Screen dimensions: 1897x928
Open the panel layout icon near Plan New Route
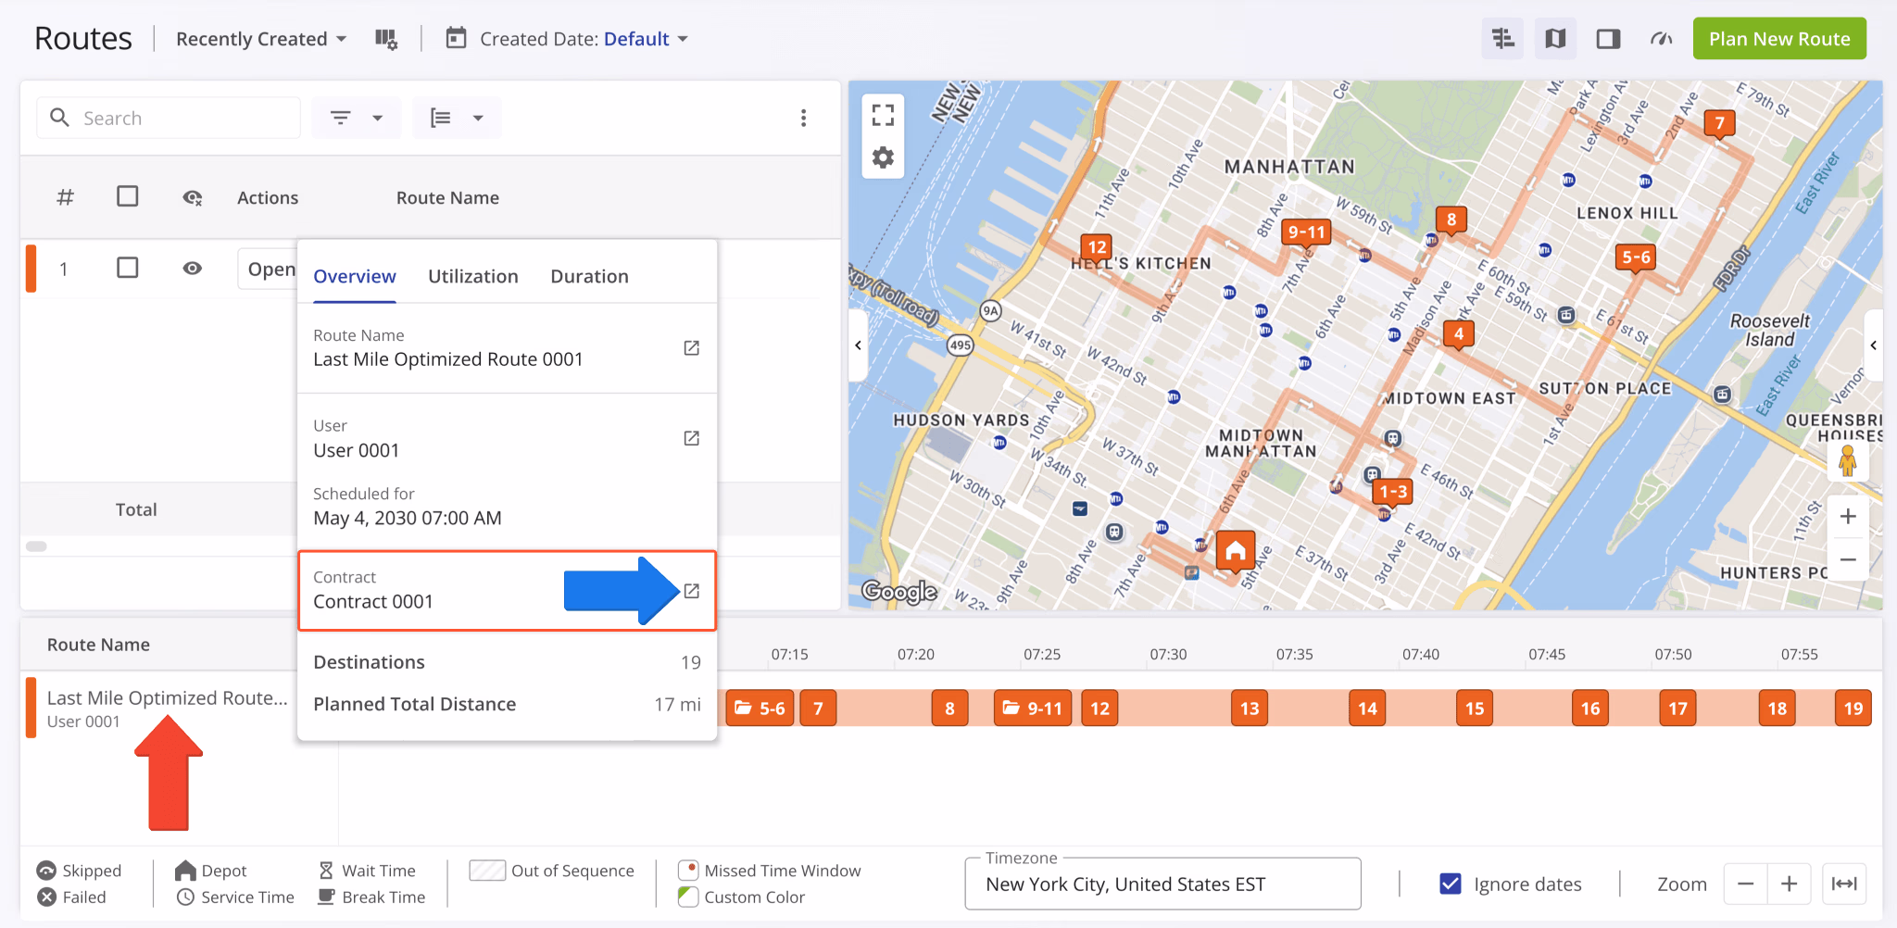click(1608, 38)
